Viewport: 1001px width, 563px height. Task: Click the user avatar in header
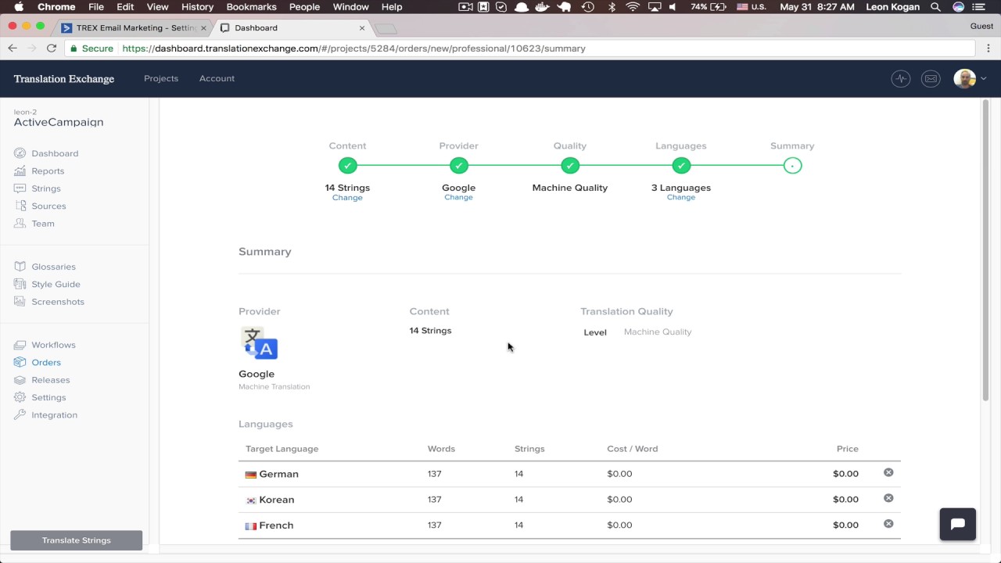964,78
